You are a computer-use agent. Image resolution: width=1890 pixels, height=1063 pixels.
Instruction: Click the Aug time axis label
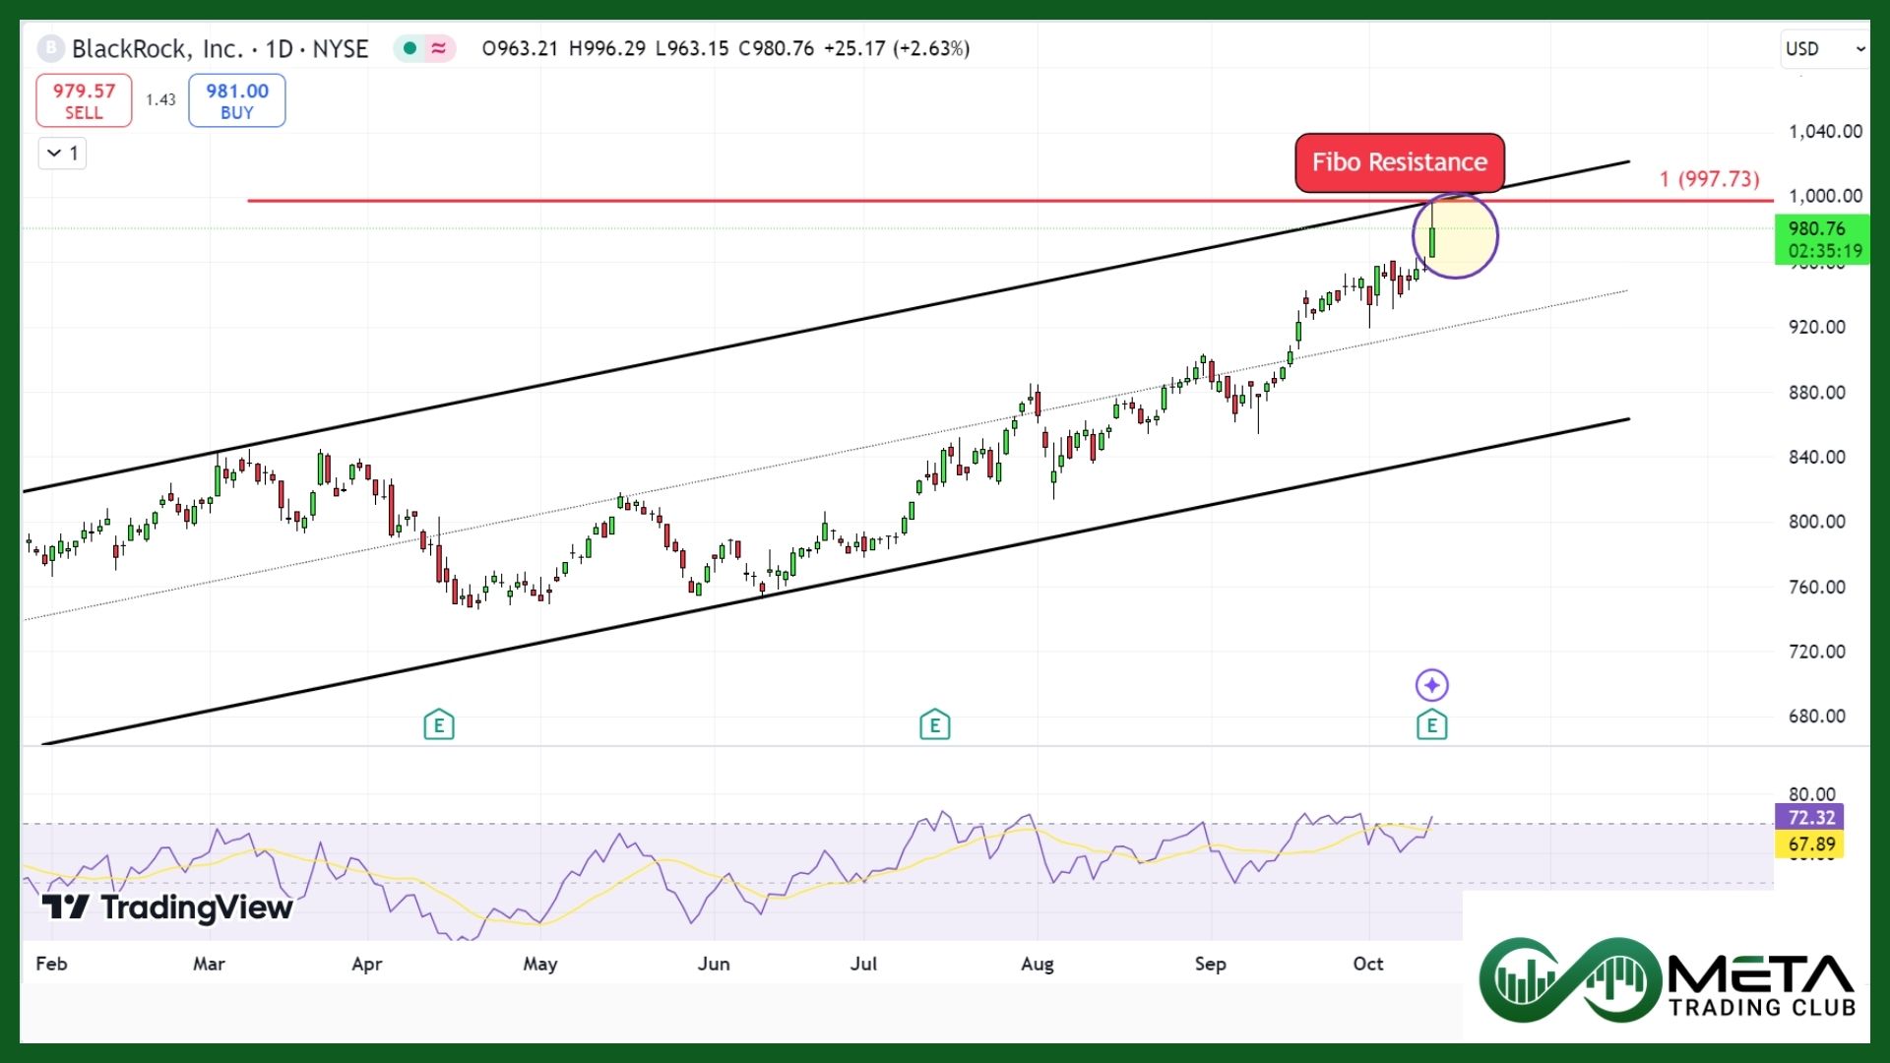click(1038, 965)
